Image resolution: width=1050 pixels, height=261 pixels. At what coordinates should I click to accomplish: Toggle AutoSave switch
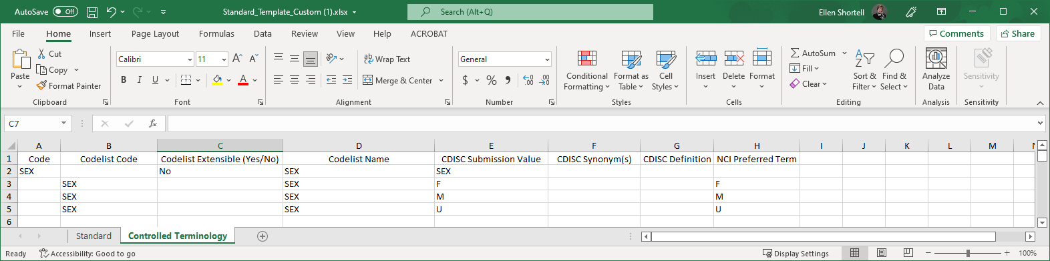coord(65,12)
